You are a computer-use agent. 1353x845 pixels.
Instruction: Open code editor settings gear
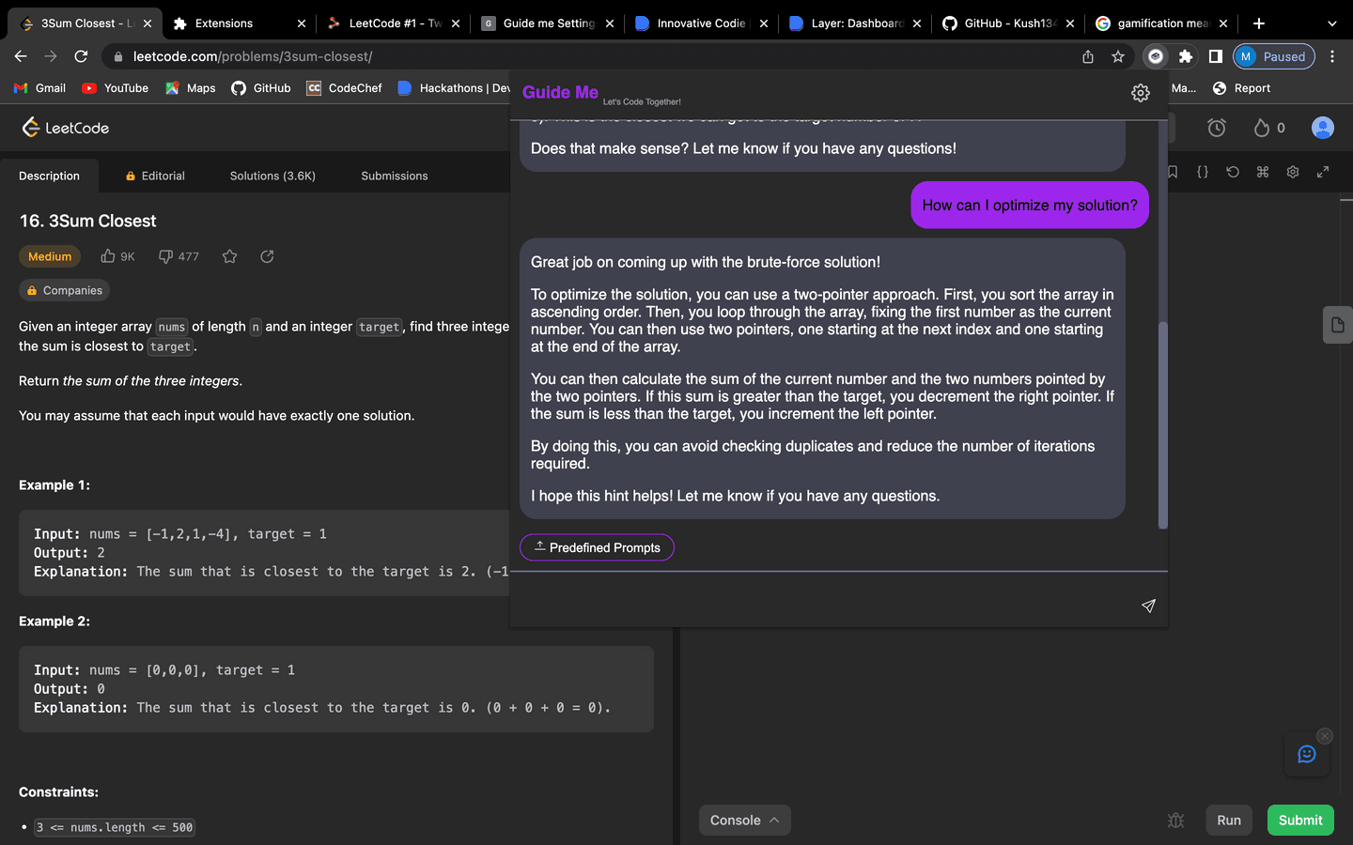point(1293,172)
